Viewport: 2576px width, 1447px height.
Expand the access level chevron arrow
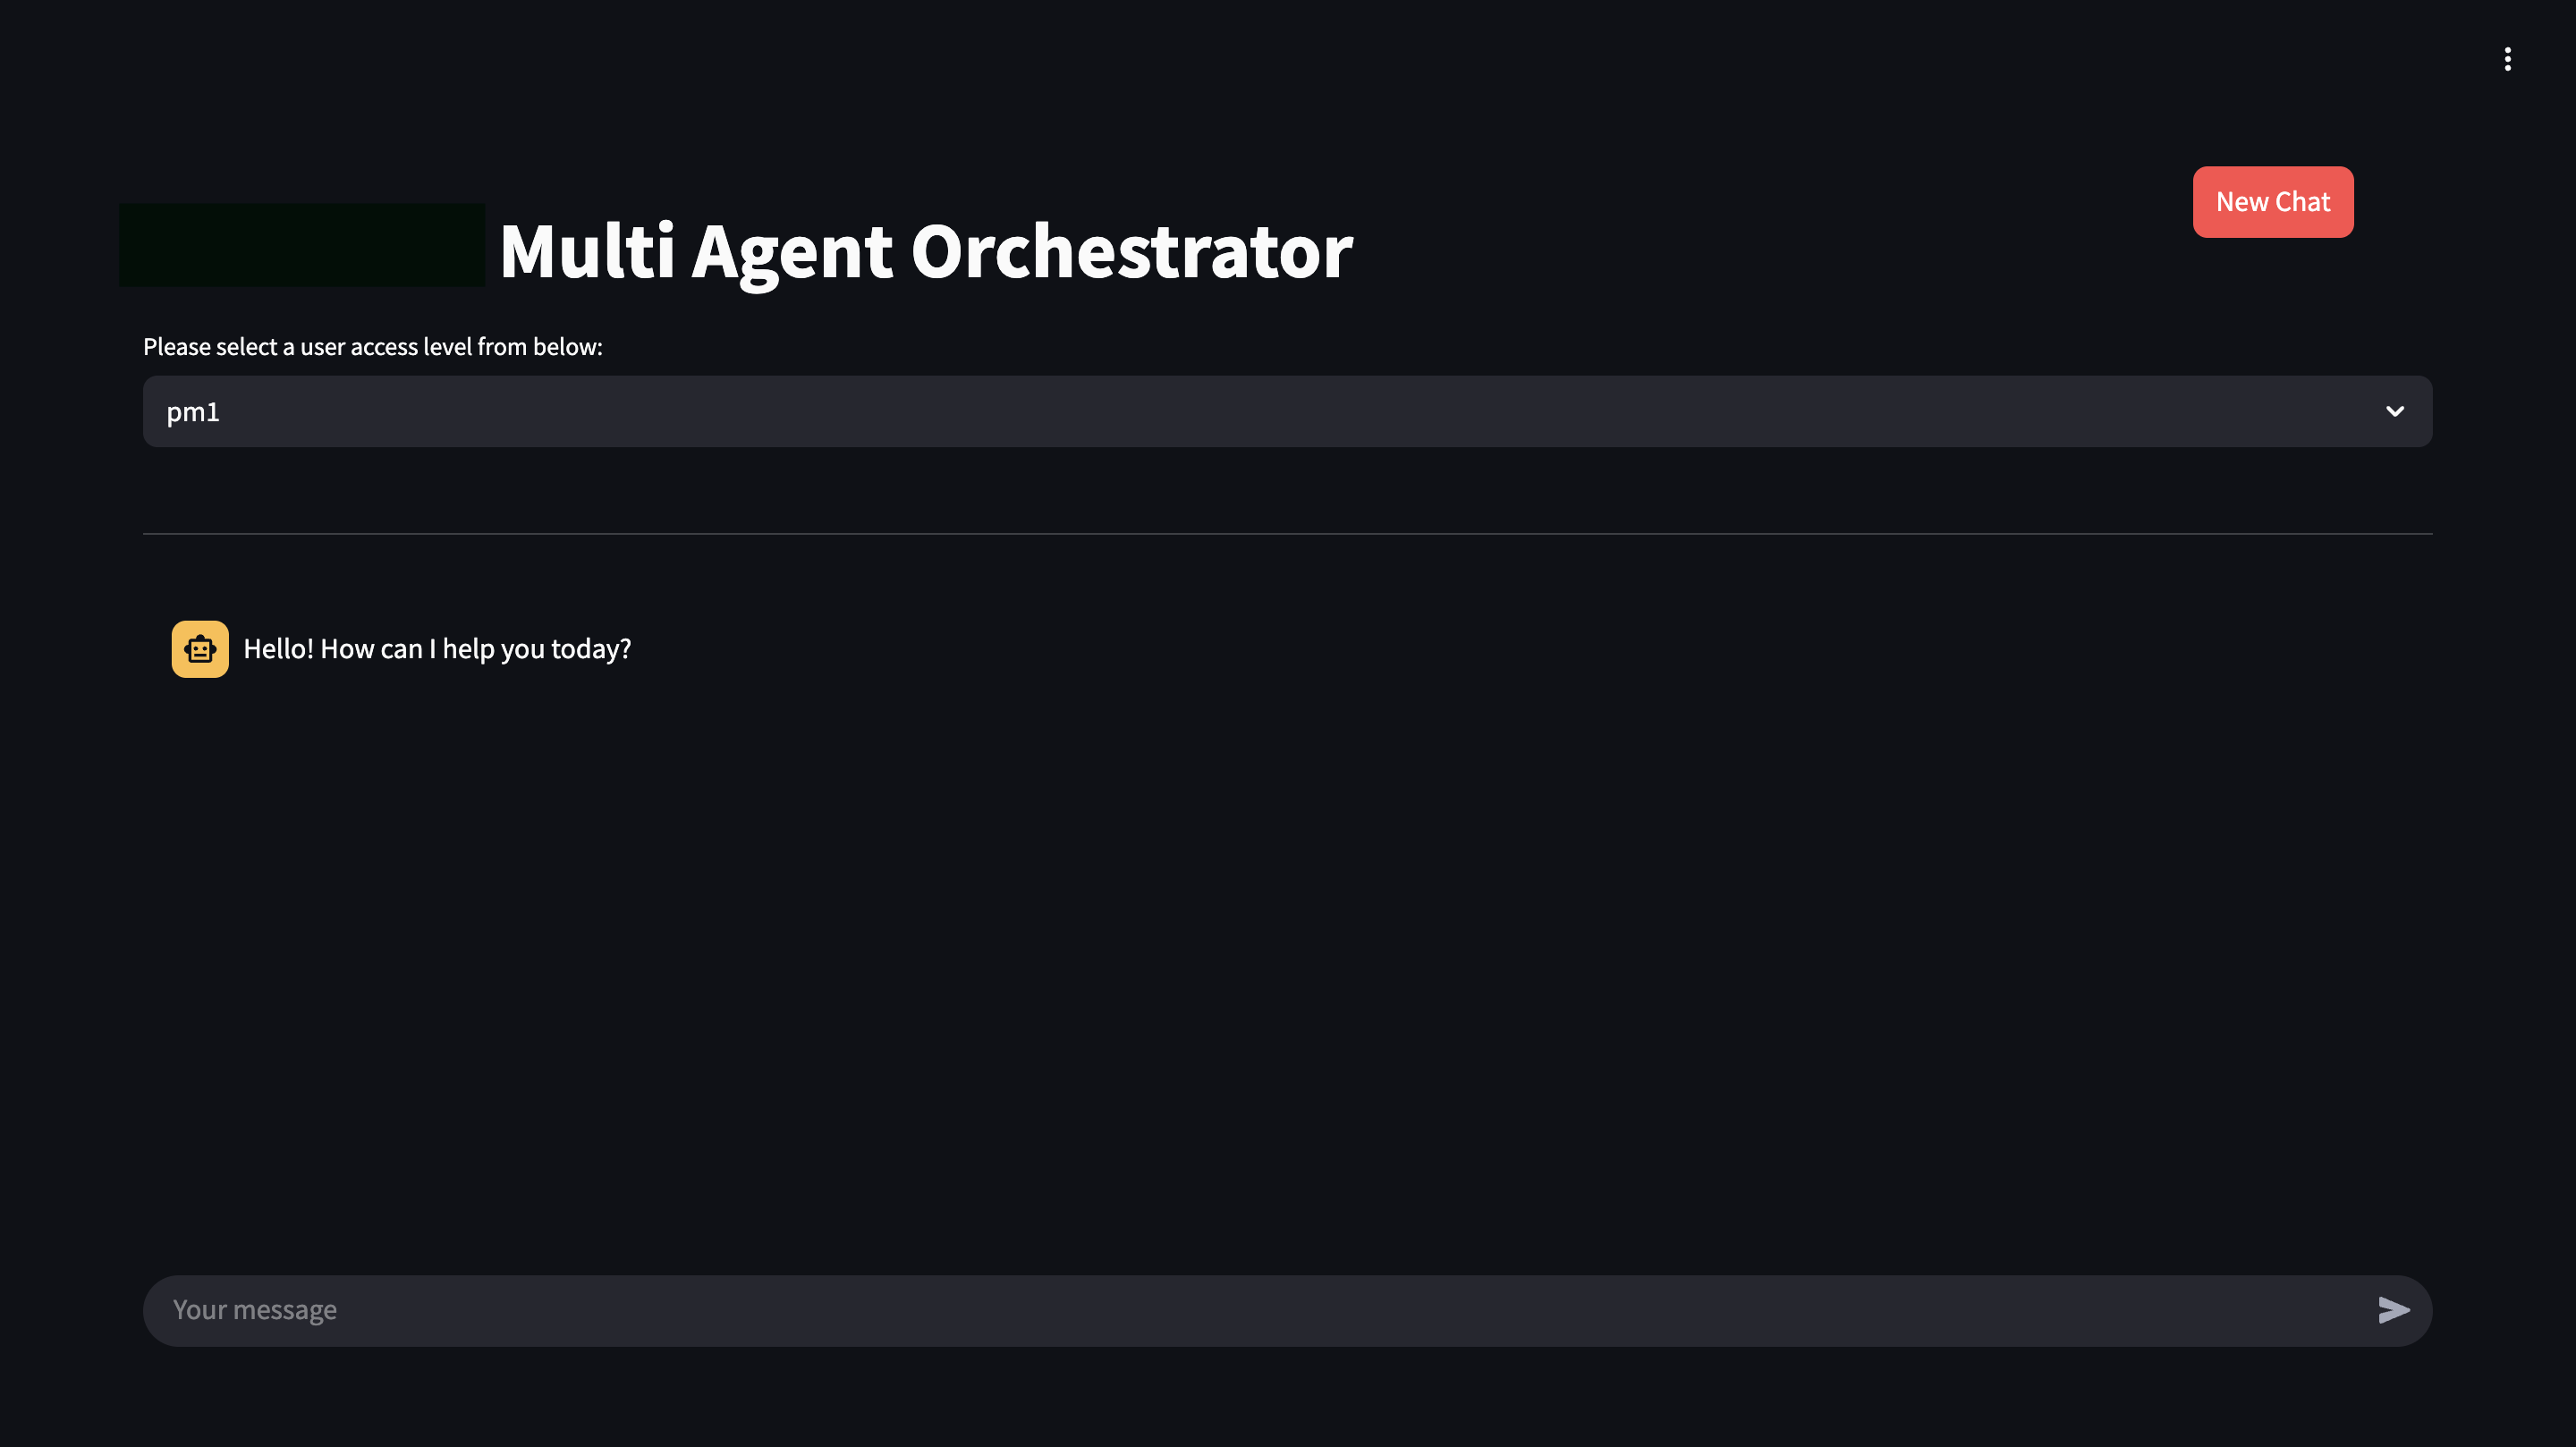[2394, 412]
